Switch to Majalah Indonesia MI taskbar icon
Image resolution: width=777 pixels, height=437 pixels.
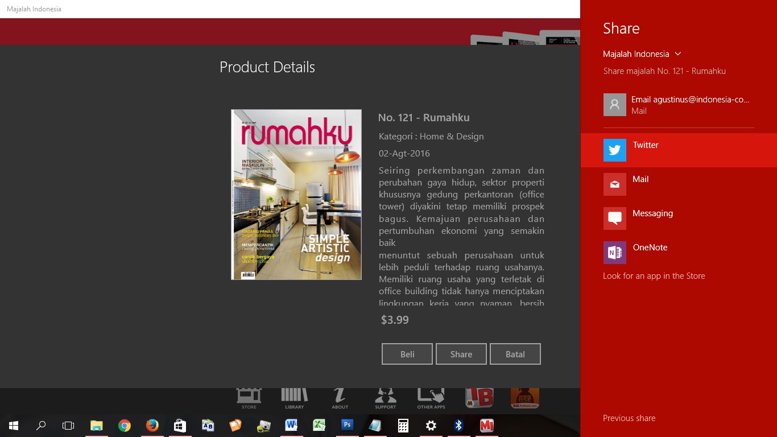click(486, 426)
